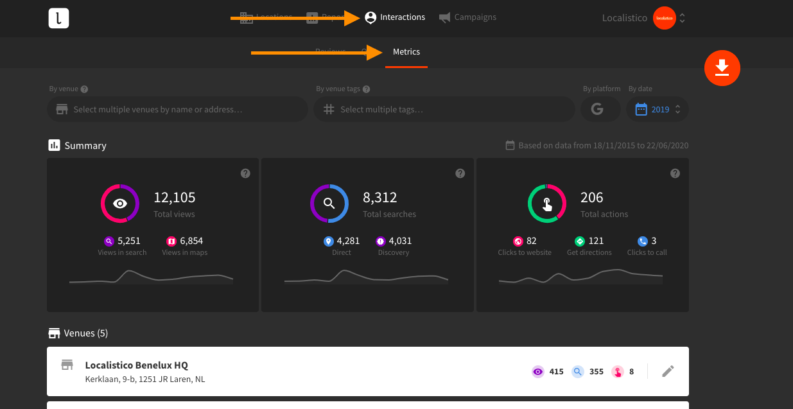Click the hashtag icon in tags field
The height and width of the screenshot is (409, 793).
[329, 109]
